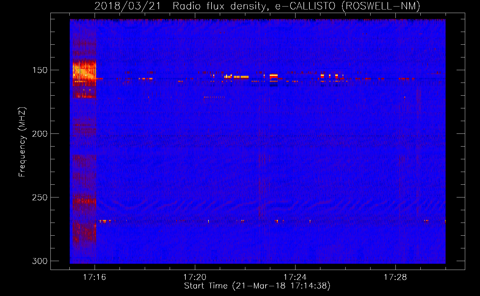Click the plot title "Radio flux density, e-CALLISTO (ROSWELL-NM)"
Screen dimensions: 480x296
point(296,6)
